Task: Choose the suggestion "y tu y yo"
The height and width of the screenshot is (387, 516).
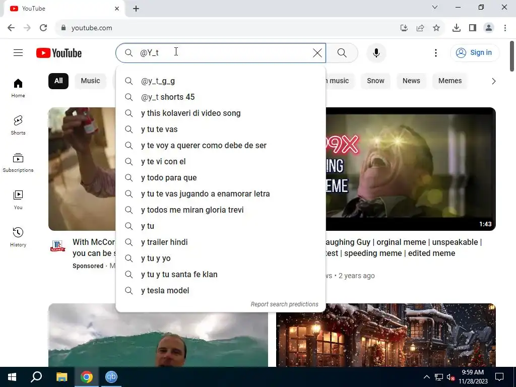Action: pos(221,259)
